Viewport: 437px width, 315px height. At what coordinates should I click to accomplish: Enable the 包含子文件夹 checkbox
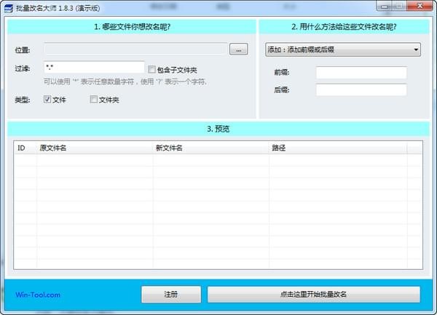point(151,70)
